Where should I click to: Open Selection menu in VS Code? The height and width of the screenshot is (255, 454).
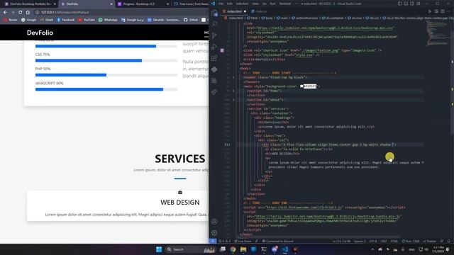242,4
